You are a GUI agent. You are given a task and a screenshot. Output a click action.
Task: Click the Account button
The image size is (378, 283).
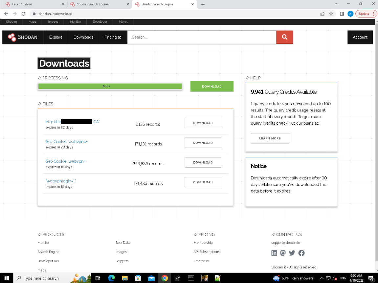360,37
